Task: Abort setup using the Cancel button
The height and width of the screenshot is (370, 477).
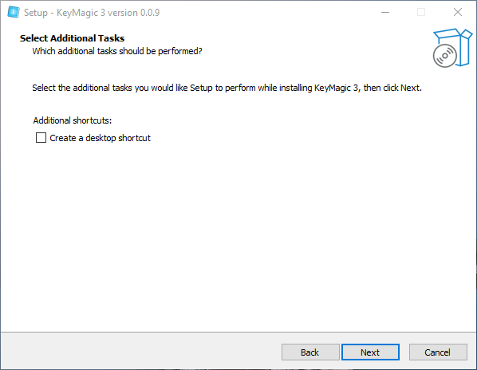Action: [438, 352]
